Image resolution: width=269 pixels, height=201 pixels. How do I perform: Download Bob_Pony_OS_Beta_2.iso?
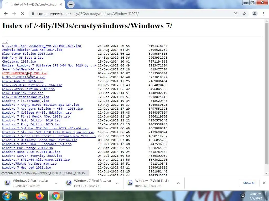23,58
